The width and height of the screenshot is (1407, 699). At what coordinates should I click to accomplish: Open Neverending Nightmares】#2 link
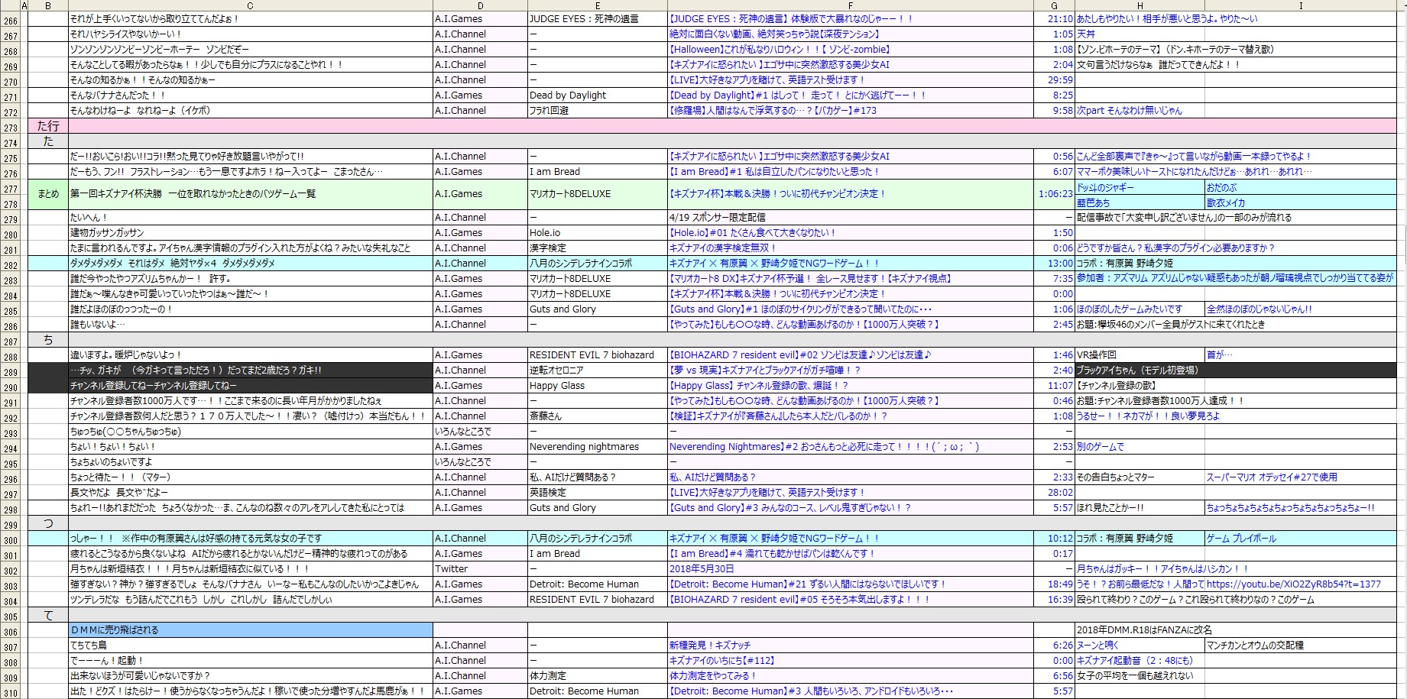[824, 446]
